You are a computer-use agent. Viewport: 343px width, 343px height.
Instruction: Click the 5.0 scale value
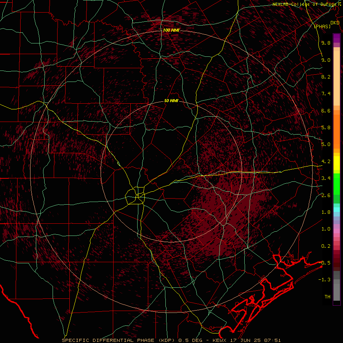pos(326,144)
